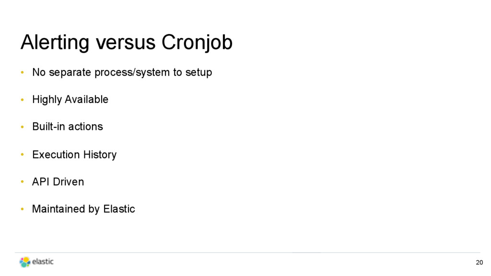This screenshot has height=276, width=491.
Task: Click the Built-in actions text
Action: (68, 126)
